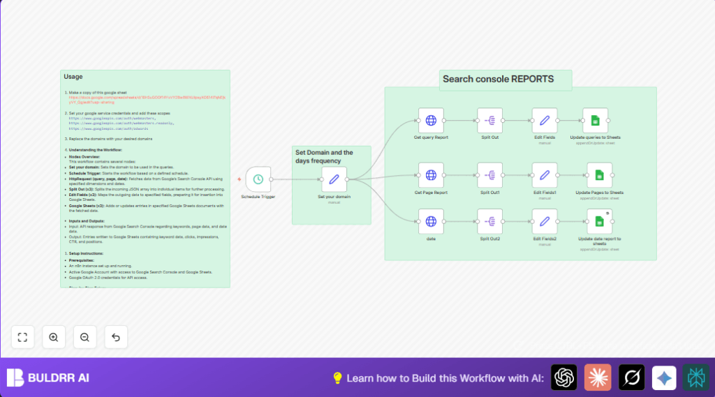Open the ChatGPT icon in banner

click(x=564, y=377)
